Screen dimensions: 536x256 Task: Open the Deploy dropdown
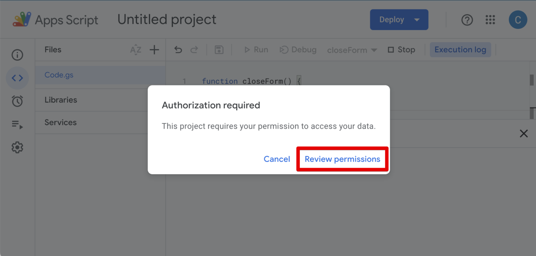point(399,20)
